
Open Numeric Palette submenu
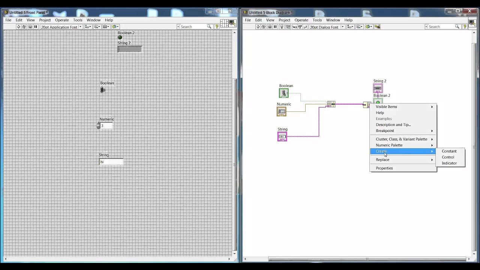click(x=403, y=145)
